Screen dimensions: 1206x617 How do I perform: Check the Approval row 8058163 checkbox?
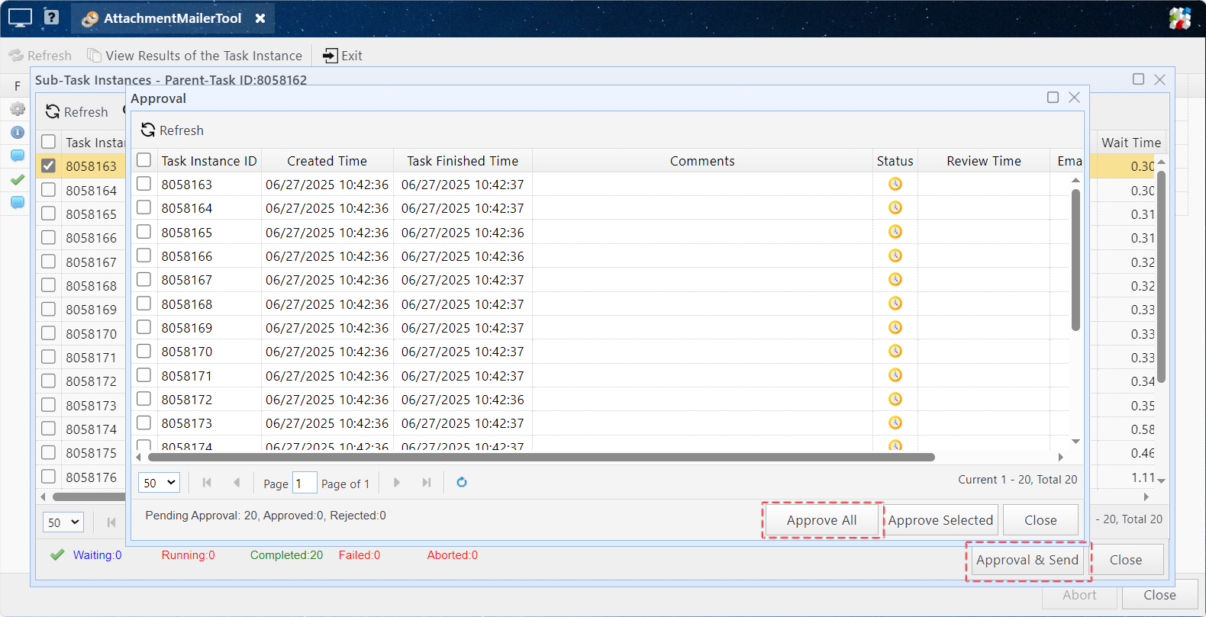pos(143,184)
